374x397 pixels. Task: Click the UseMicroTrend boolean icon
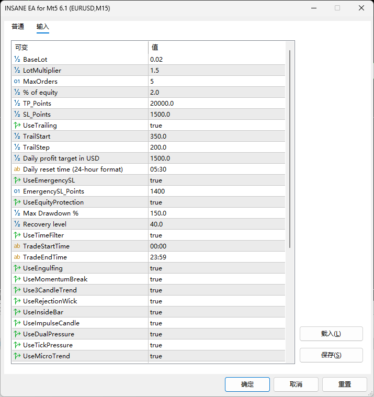click(x=17, y=356)
